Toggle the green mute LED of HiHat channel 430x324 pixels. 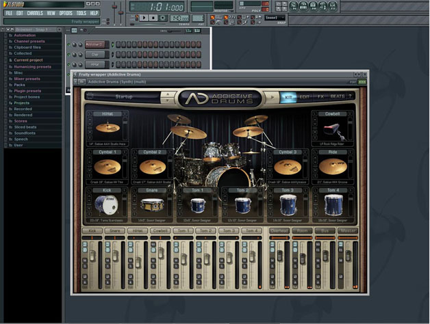pos(69,65)
